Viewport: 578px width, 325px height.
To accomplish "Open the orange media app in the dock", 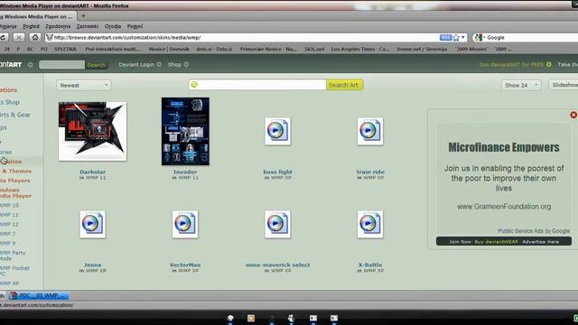I will coord(251,318).
